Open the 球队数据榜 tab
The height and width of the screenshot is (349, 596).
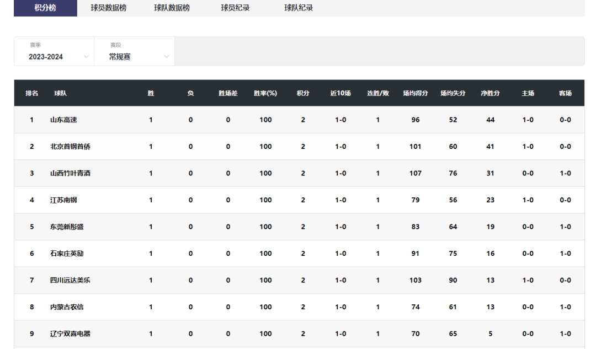[x=172, y=8]
